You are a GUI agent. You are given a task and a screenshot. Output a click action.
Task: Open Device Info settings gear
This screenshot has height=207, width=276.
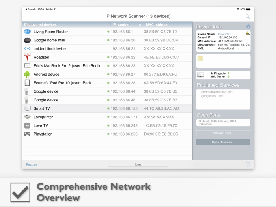(248, 26)
